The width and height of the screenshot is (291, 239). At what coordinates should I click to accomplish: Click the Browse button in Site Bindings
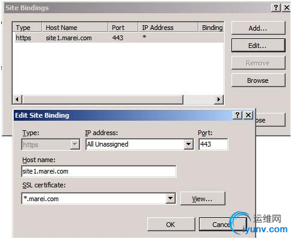tap(258, 80)
